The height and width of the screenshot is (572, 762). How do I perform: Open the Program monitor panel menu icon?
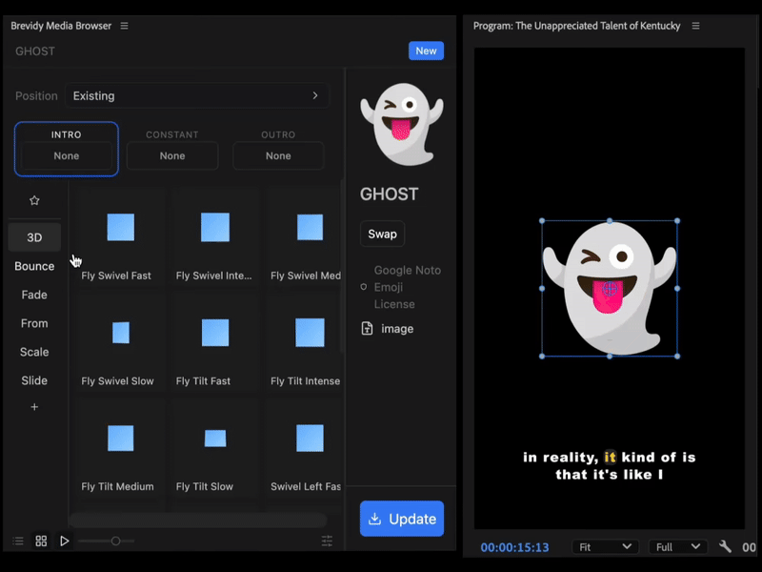[x=695, y=26]
